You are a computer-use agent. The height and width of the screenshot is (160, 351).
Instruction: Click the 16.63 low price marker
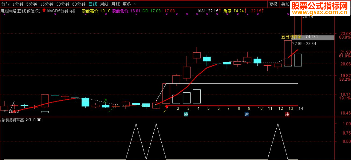[x=12, y=111]
